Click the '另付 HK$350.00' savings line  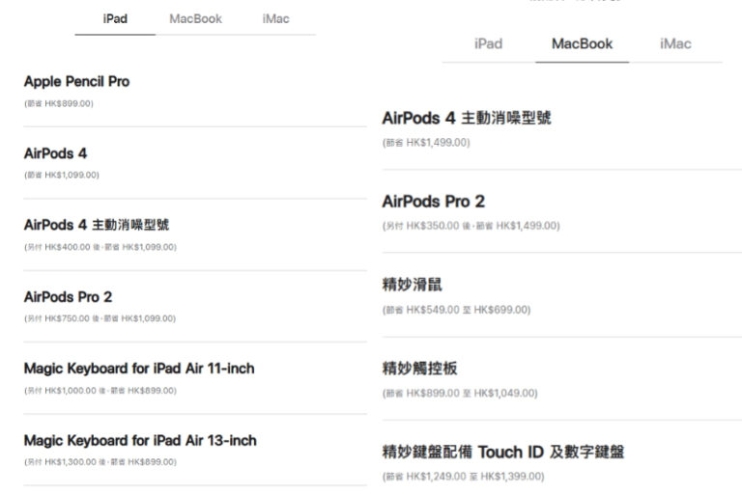pos(471,226)
